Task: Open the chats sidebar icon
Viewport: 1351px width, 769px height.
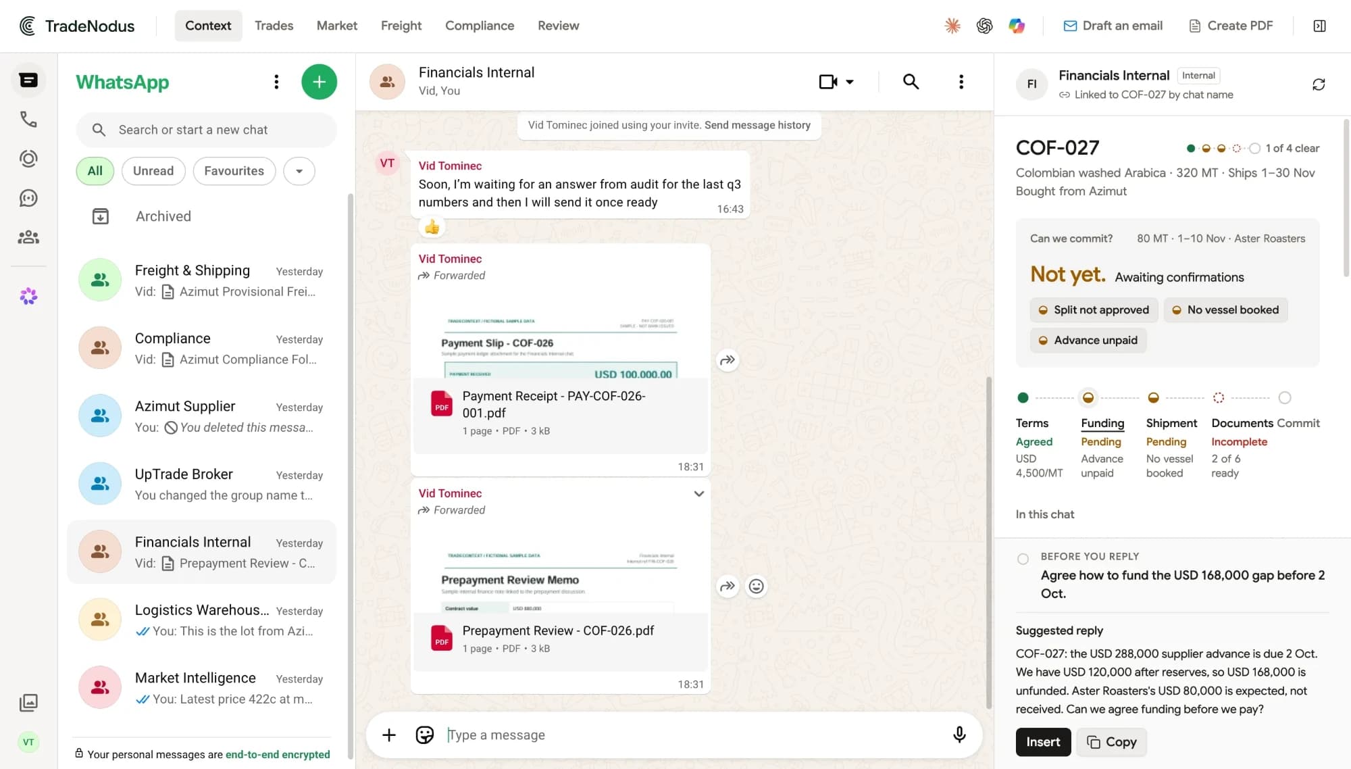Action: click(x=28, y=80)
